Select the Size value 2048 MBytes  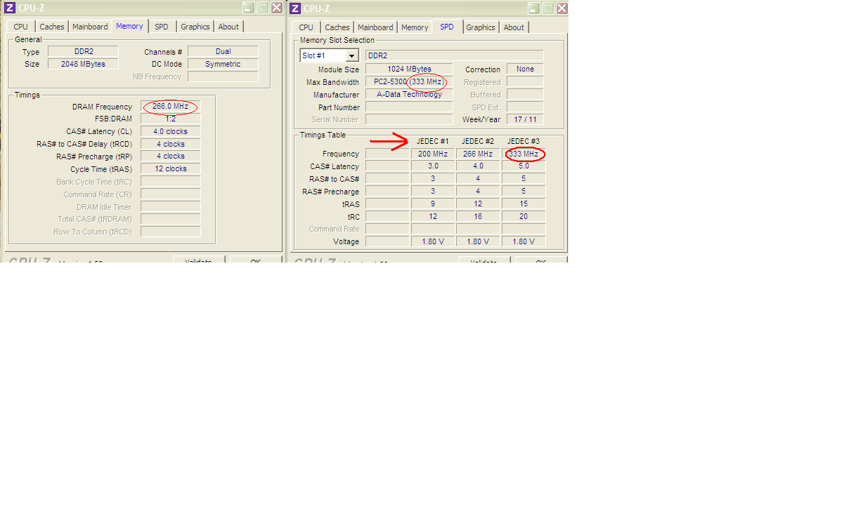[x=84, y=64]
